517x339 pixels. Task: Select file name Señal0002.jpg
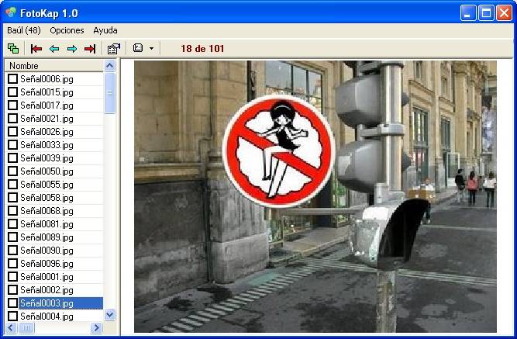pos(47,290)
